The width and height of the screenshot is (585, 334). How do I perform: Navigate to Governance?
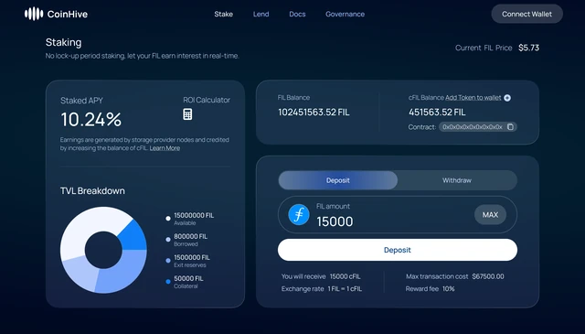[346, 15]
